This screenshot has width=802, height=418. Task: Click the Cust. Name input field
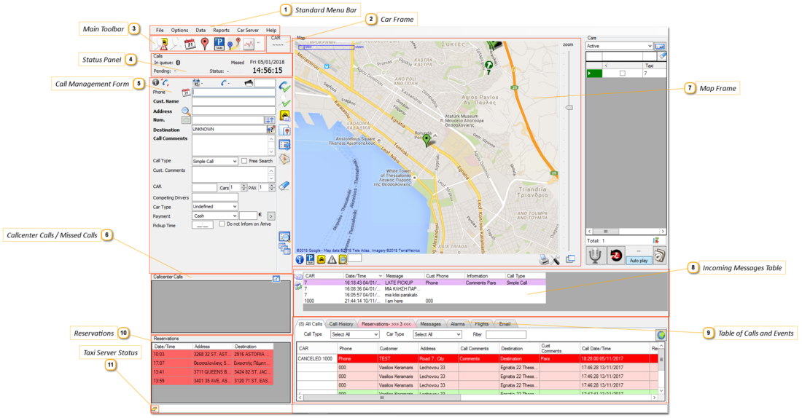[x=234, y=102]
